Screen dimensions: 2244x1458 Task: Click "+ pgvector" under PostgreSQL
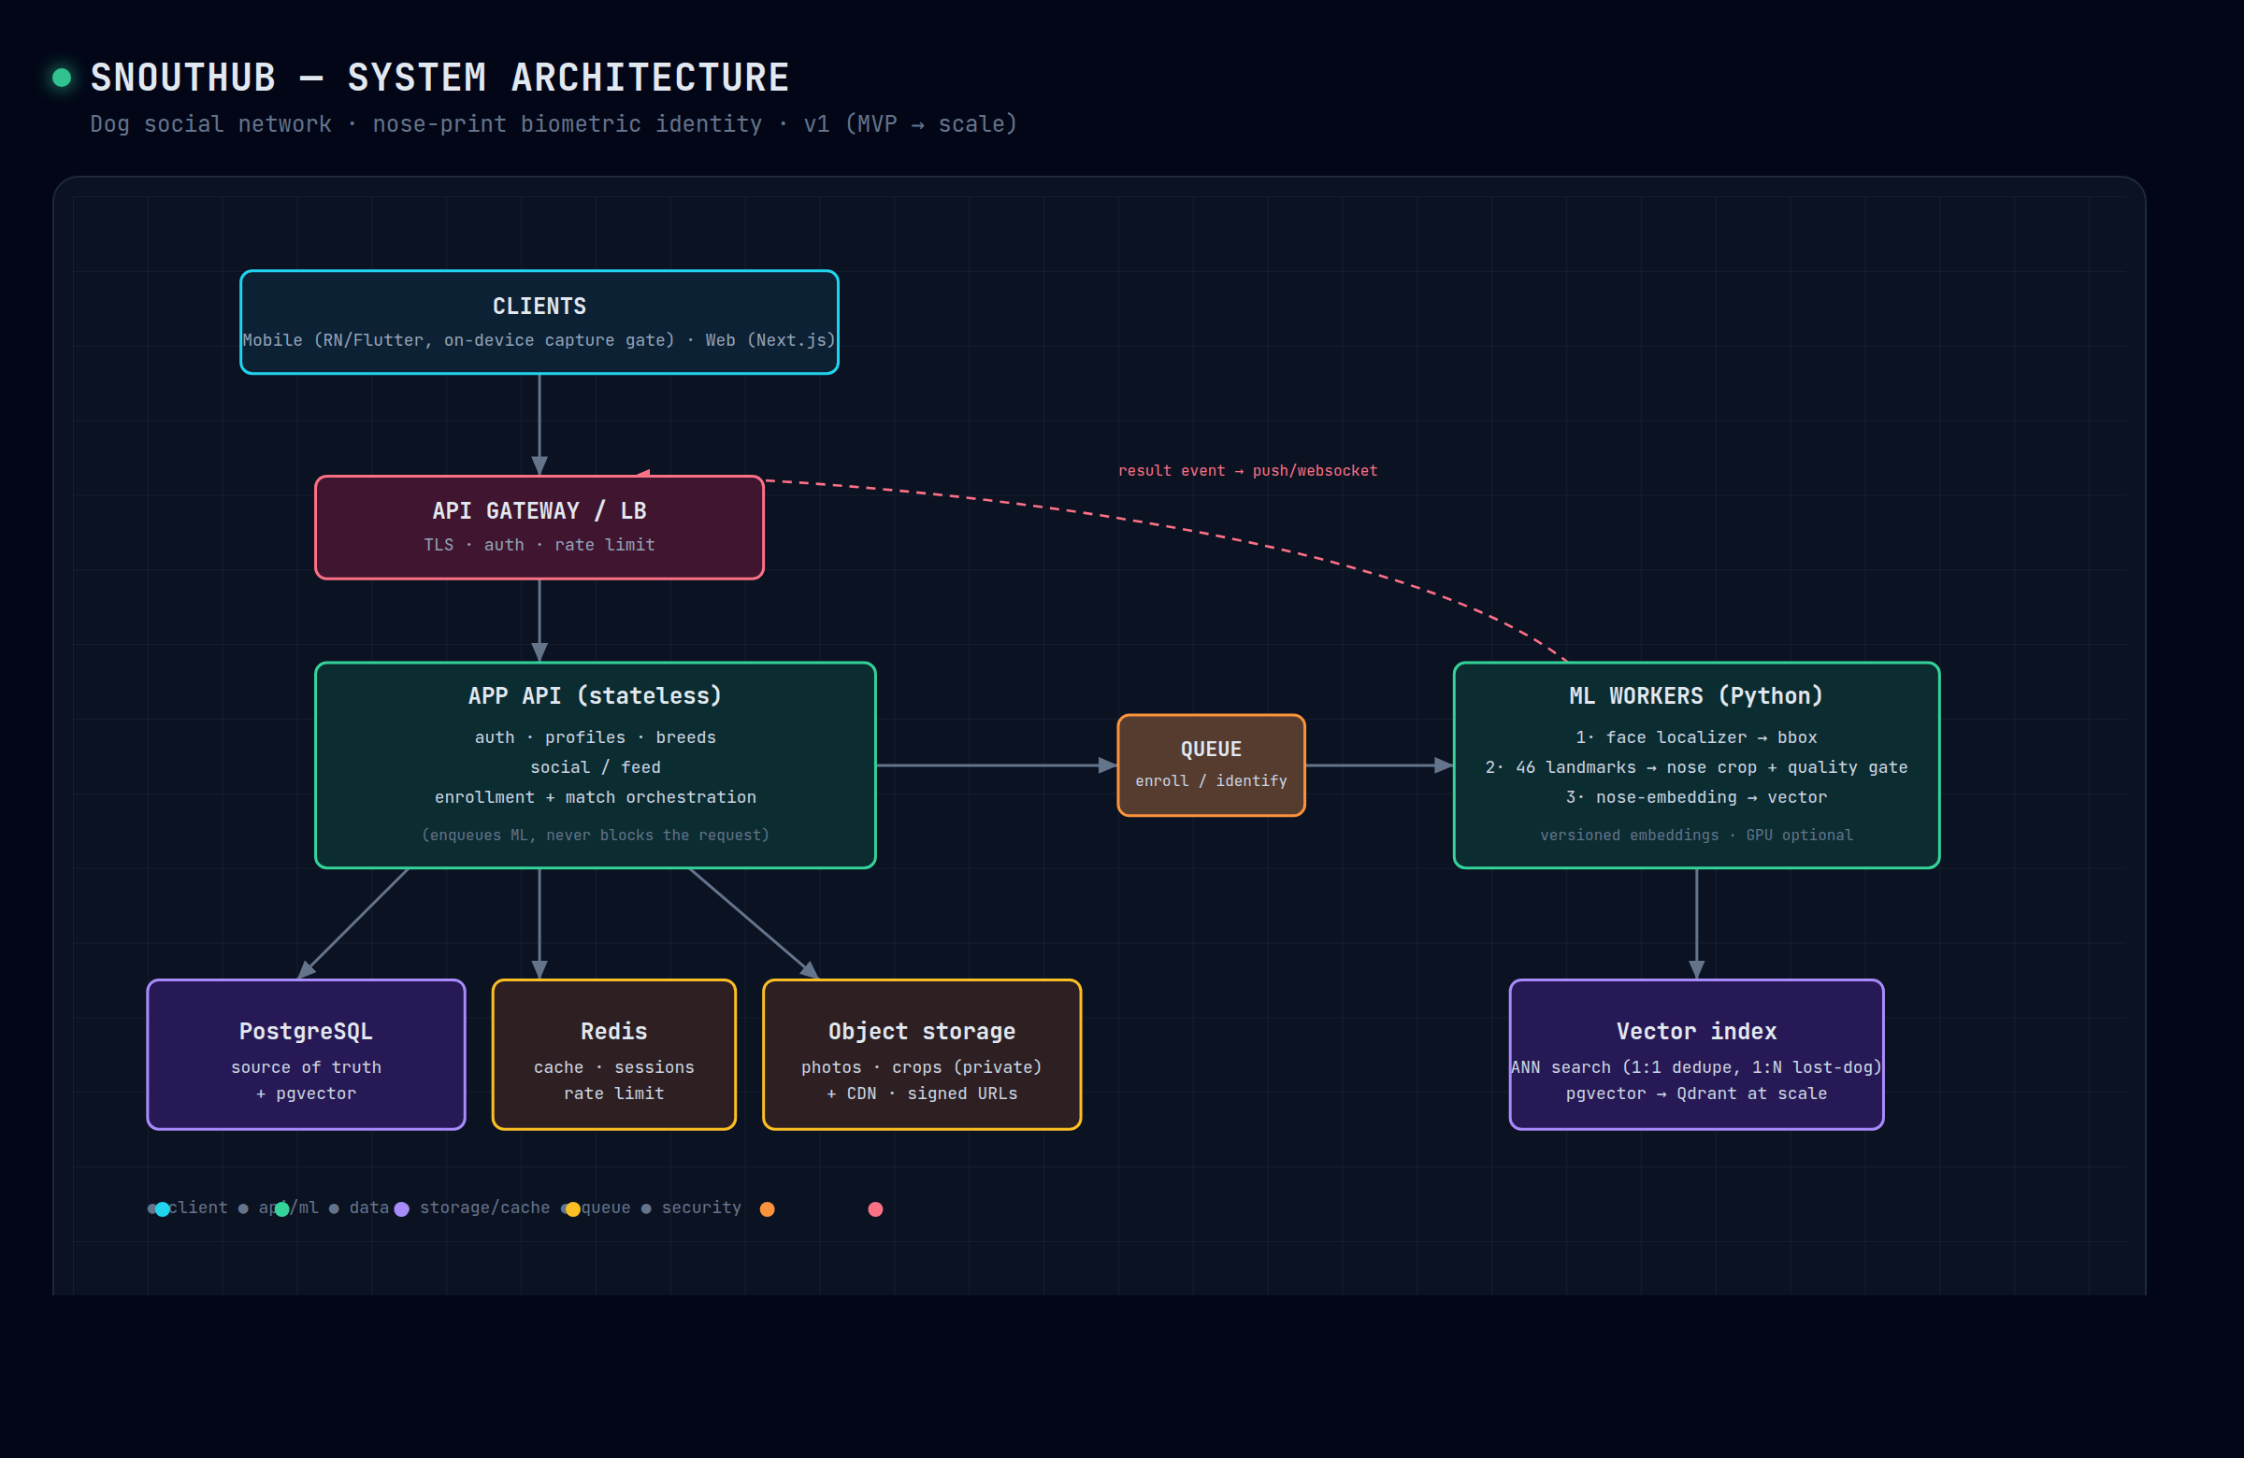pos(307,1093)
